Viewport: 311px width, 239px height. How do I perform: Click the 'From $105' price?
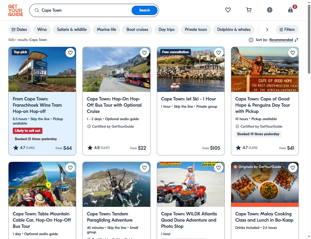(211, 148)
